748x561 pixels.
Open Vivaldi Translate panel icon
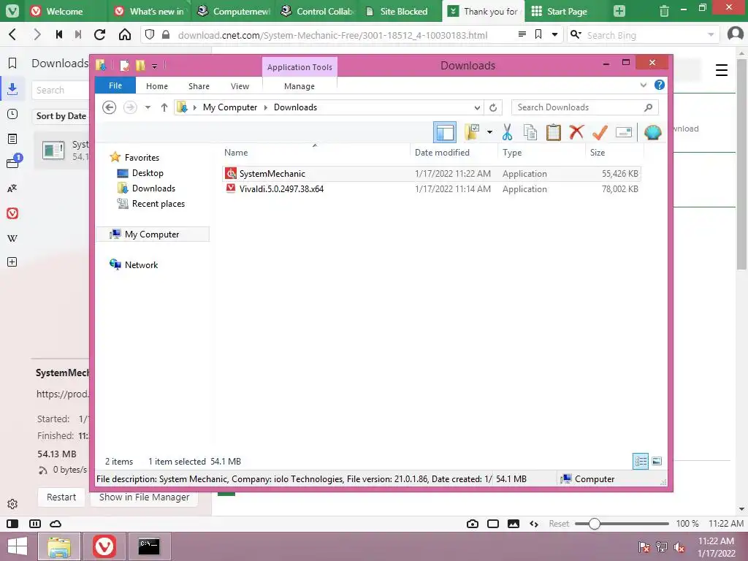tap(12, 188)
